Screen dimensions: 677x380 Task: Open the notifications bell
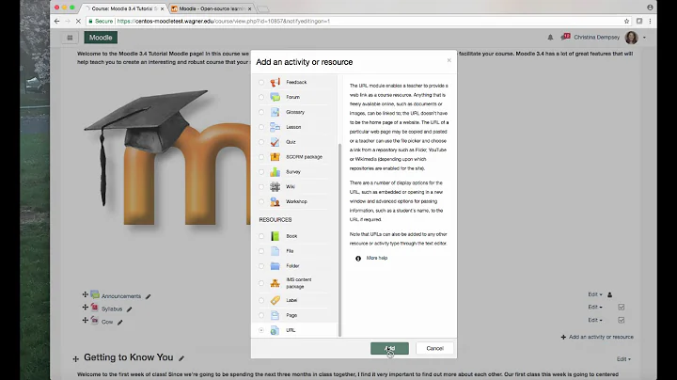point(550,38)
